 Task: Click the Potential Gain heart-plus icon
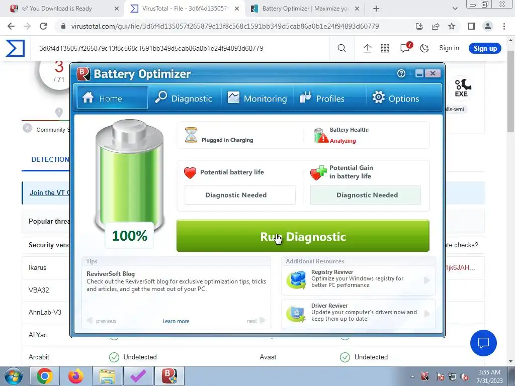(318, 173)
